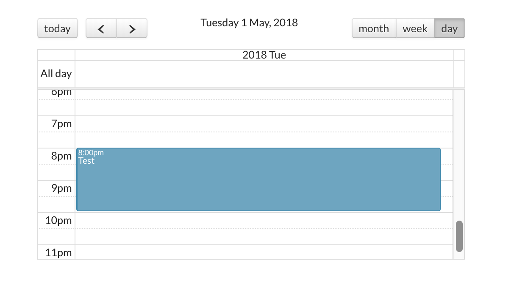The width and height of the screenshot is (528, 297).
Task: Select the 10:30pm half-hour slot
Action: tap(264, 237)
